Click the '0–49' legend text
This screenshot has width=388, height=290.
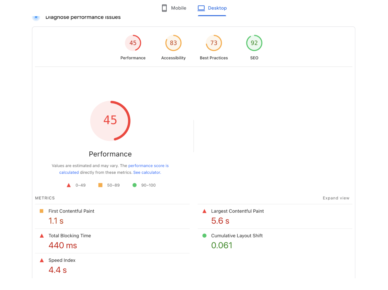coord(81,185)
